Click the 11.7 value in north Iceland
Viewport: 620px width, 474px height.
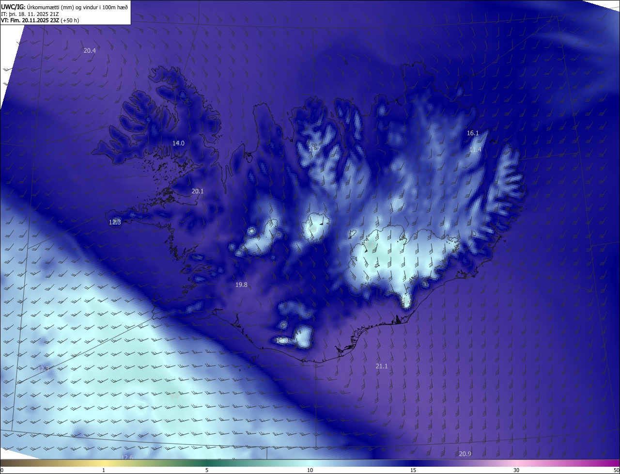(313, 149)
